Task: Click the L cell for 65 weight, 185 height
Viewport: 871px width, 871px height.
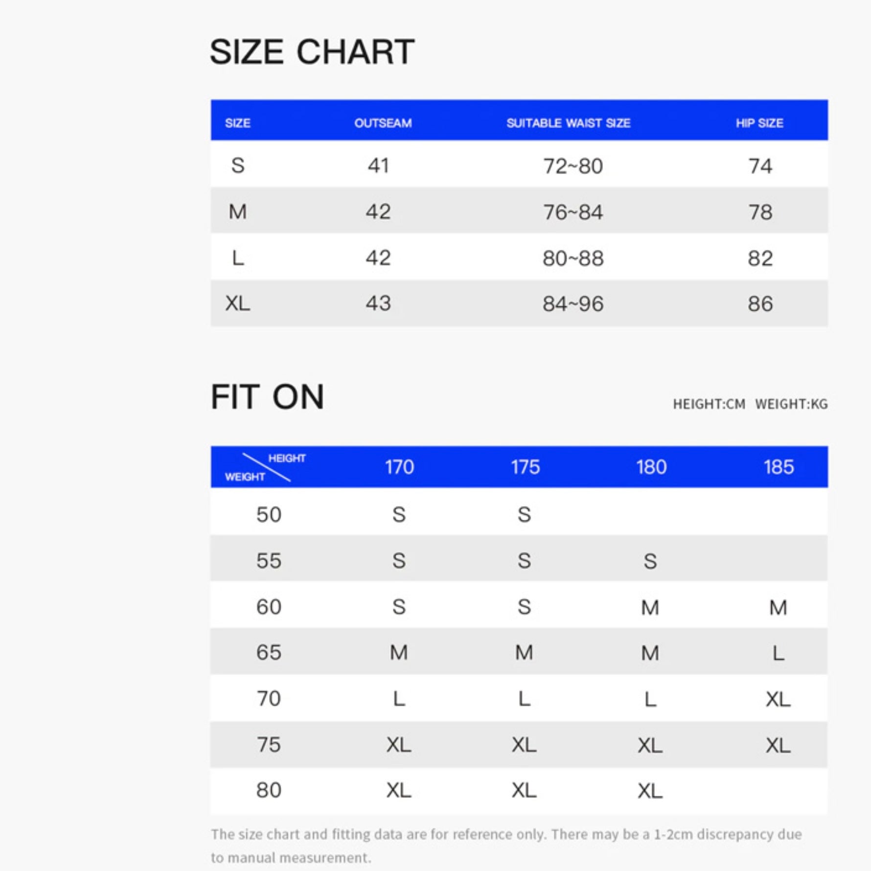Action: pos(778,653)
